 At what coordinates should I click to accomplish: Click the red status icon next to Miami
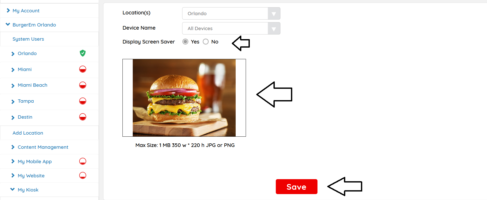[x=83, y=69]
